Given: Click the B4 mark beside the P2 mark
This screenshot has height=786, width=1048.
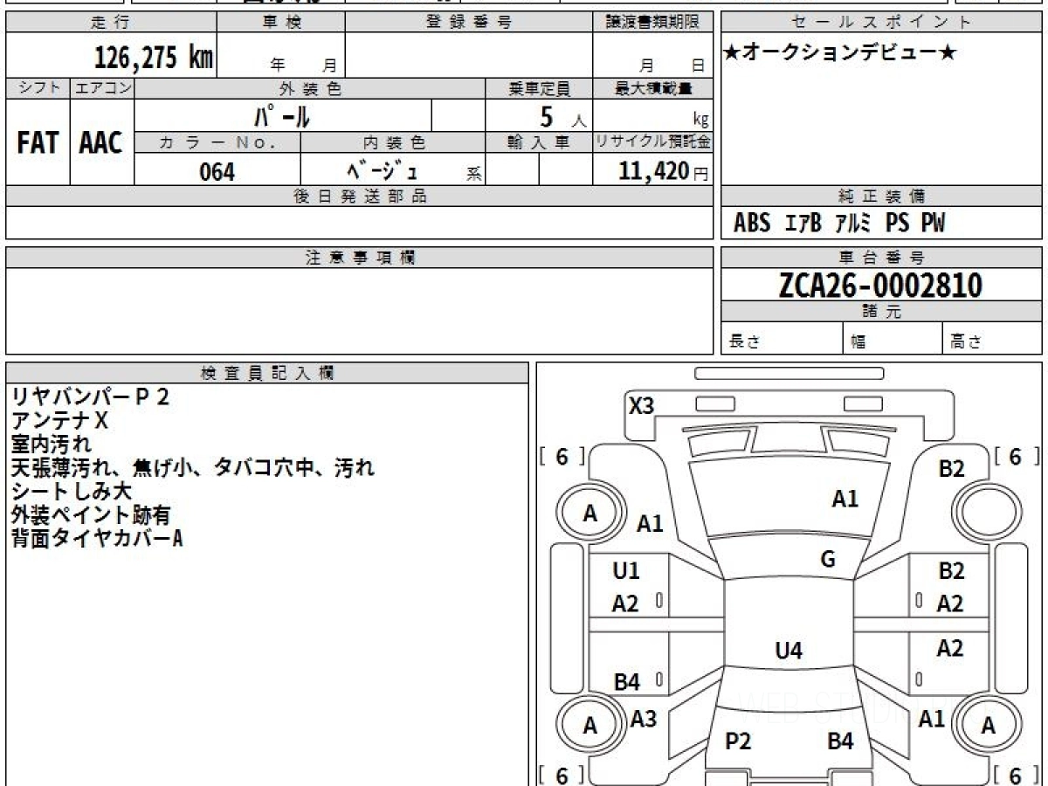Looking at the screenshot, I should coord(840,741).
